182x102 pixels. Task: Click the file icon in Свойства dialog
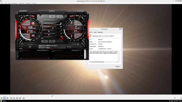click(x=90, y=36)
